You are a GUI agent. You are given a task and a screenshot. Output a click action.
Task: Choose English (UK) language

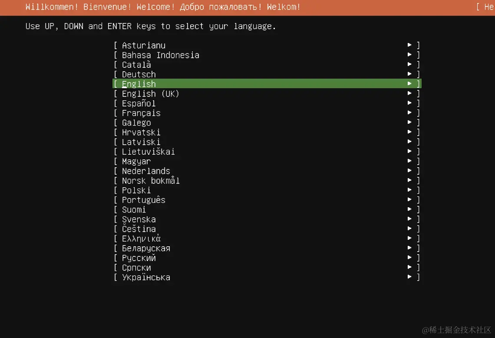click(267, 93)
